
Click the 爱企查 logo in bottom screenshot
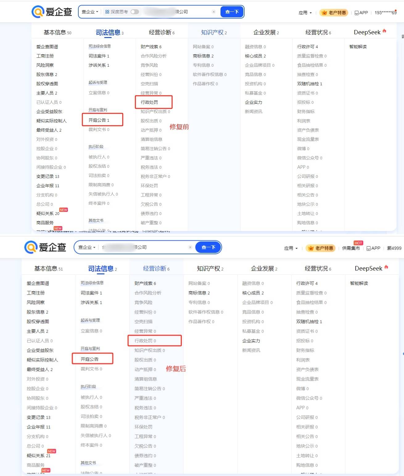45,247
